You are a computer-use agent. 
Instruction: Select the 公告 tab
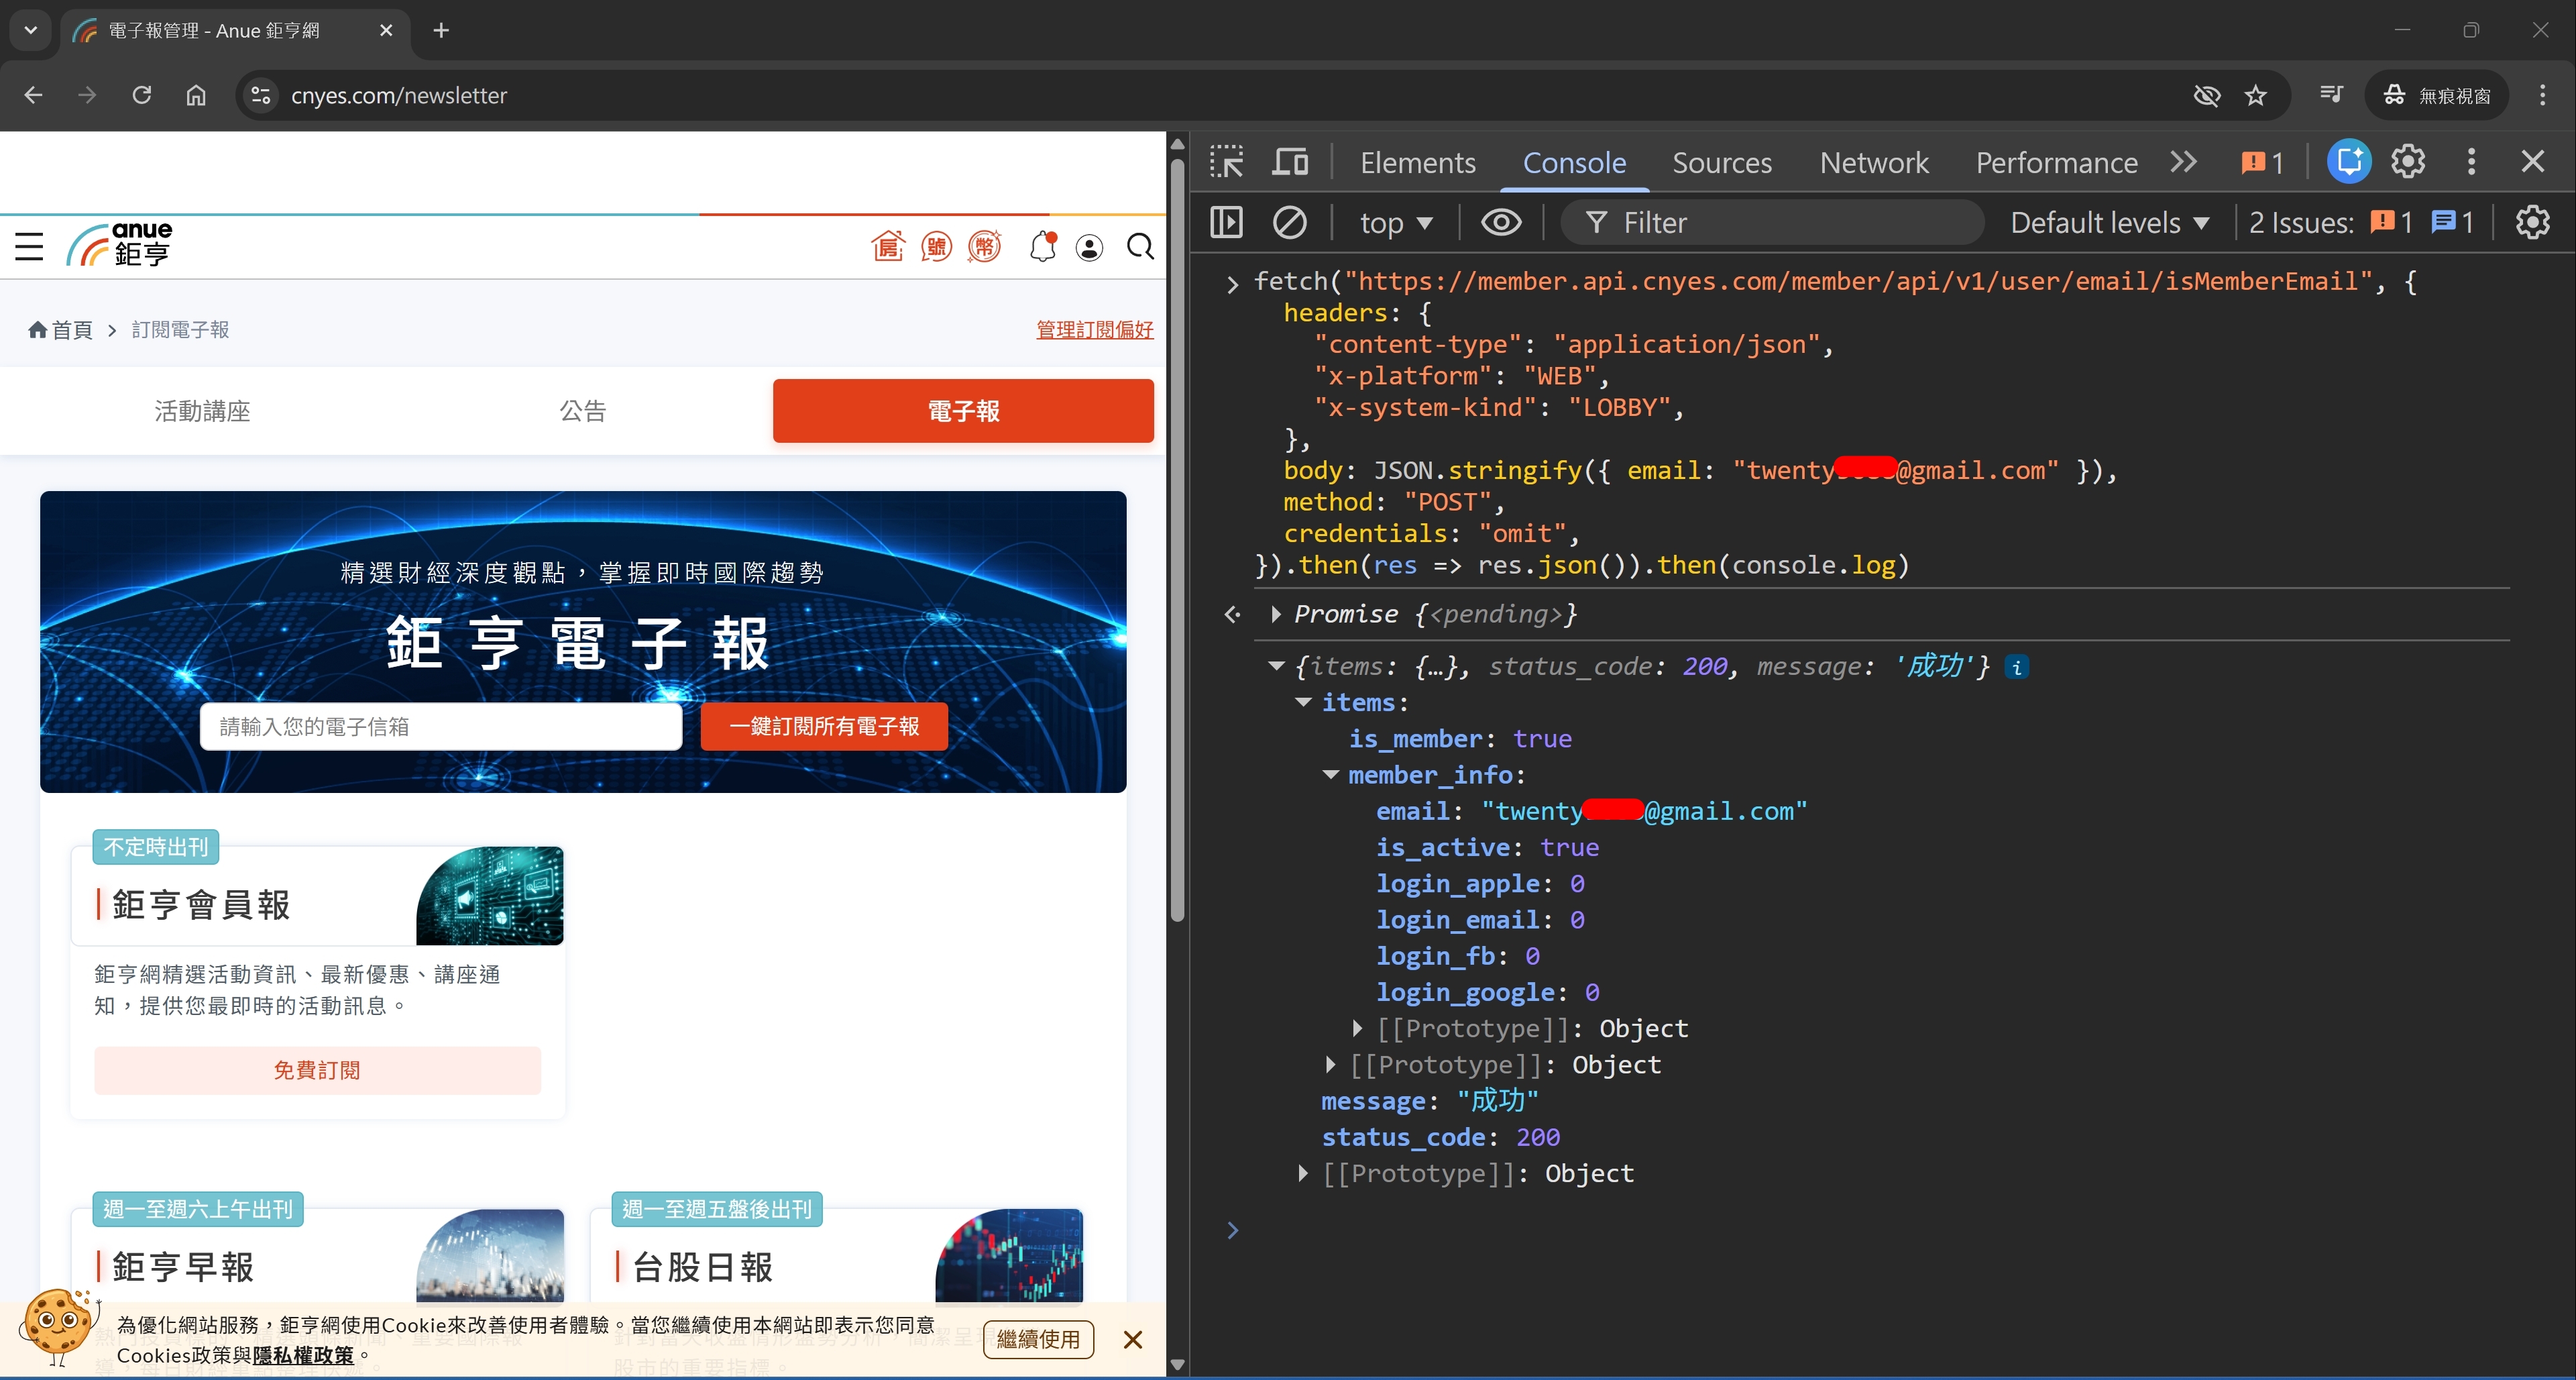click(x=583, y=411)
